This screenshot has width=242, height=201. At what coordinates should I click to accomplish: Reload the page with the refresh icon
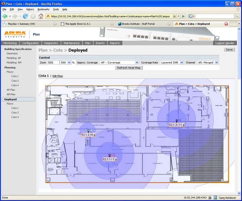(25, 16)
